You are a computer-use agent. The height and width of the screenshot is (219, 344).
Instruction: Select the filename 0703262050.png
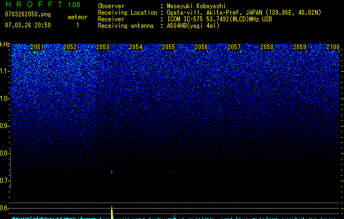[x=28, y=15]
